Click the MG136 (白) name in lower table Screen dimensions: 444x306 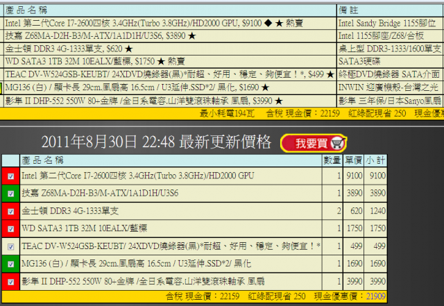(x=136, y=264)
